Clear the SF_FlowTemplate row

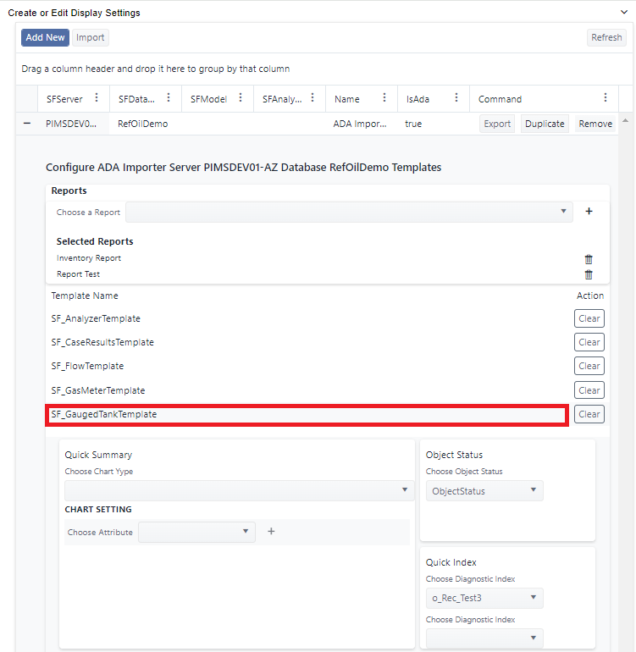(589, 366)
